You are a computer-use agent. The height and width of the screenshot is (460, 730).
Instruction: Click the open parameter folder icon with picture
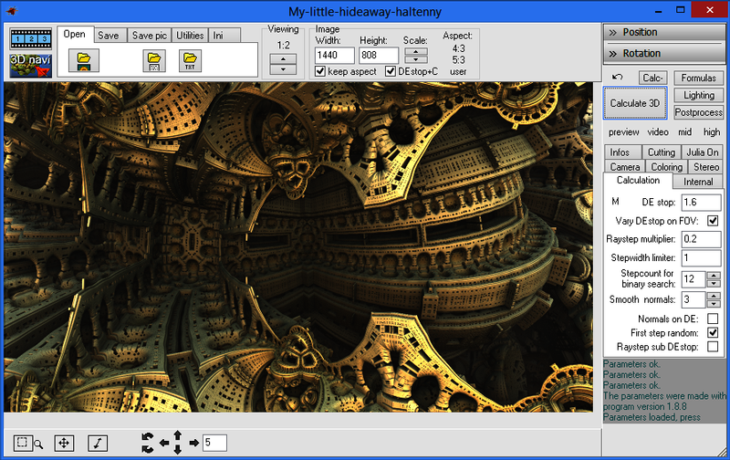[84, 60]
